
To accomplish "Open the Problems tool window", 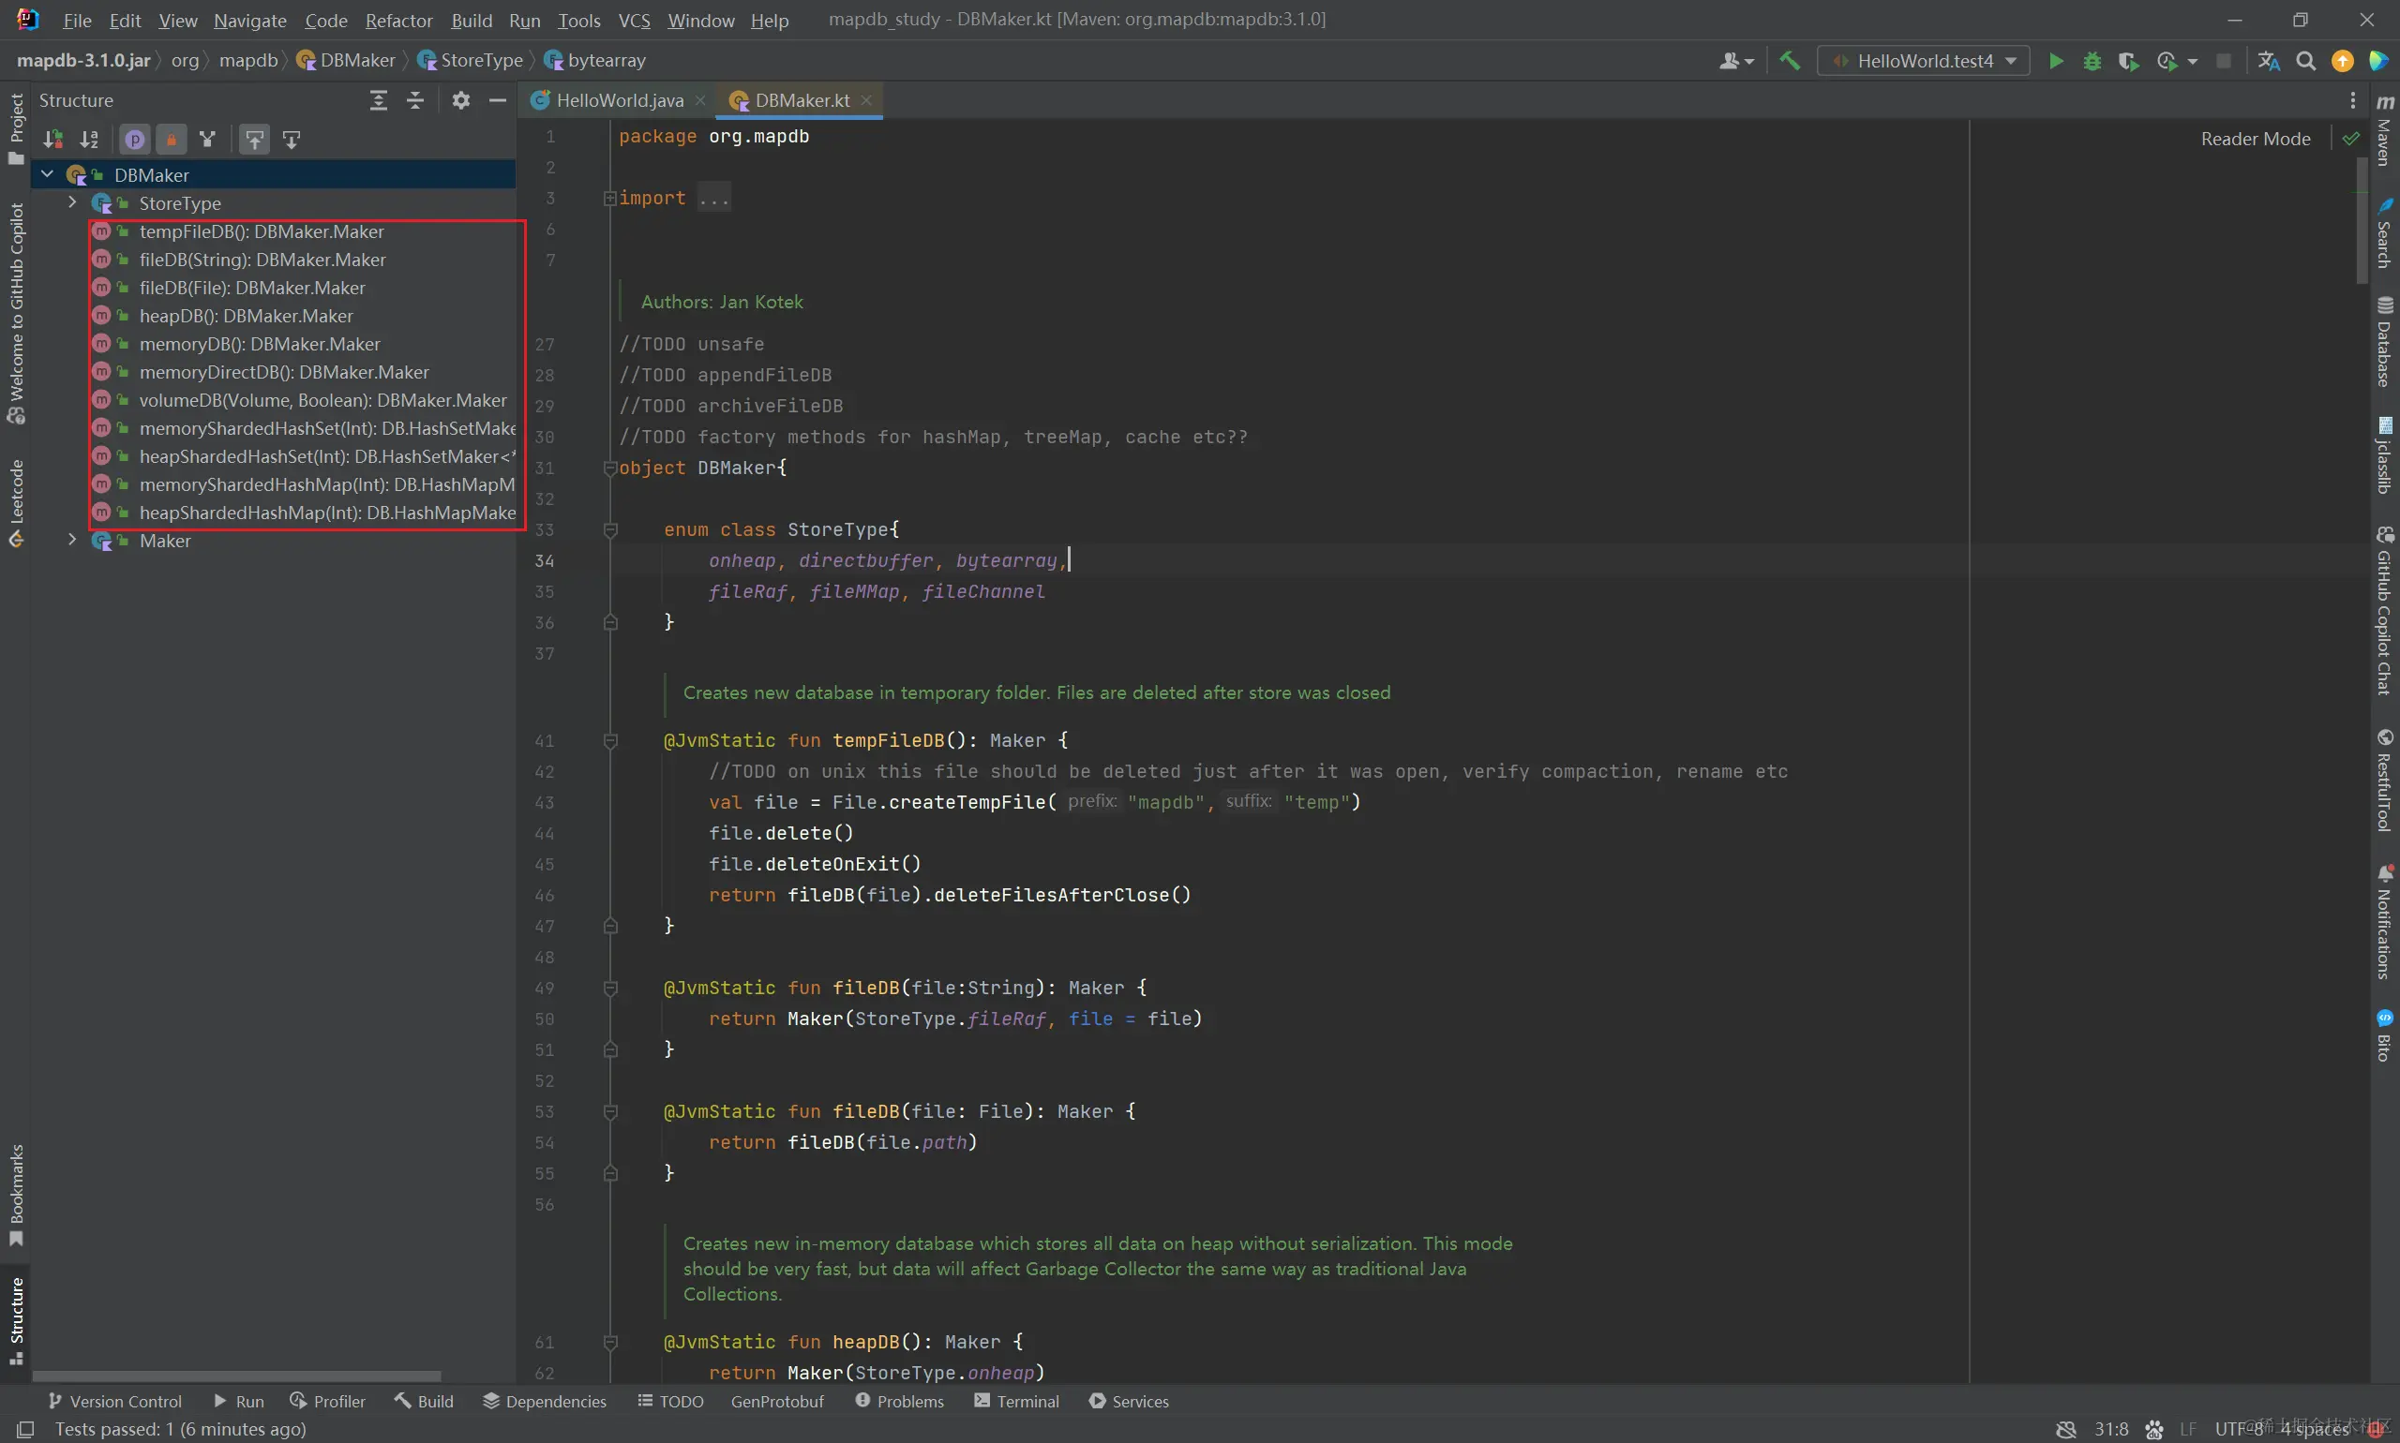I will click(x=899, y=1401).
